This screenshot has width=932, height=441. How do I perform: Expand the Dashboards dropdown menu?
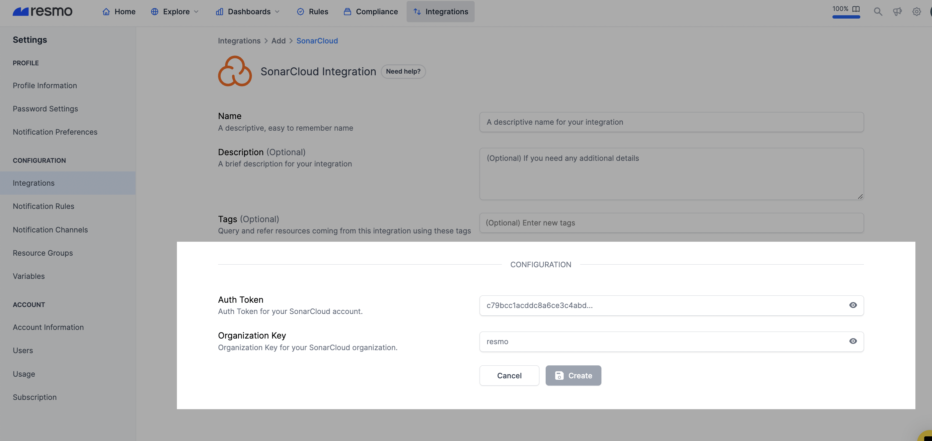pyautogui.click(x=248, y=12)
